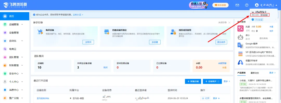
Task: Expand the 自动化 menu chevron
Action: coord(22,41)
